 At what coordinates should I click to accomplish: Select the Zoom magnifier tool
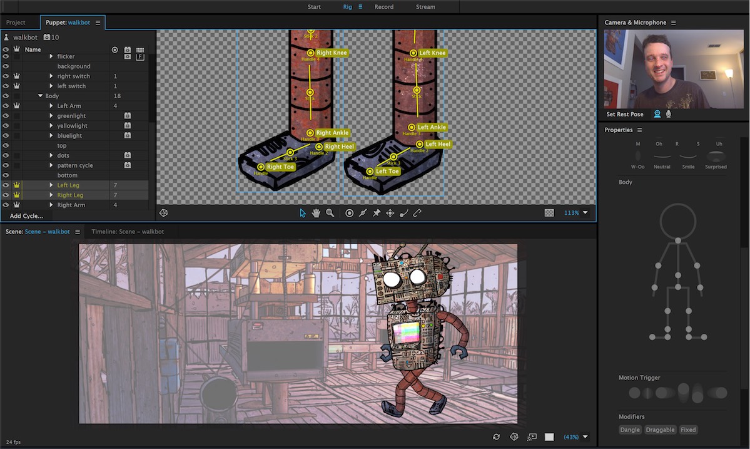click(330, 213)
